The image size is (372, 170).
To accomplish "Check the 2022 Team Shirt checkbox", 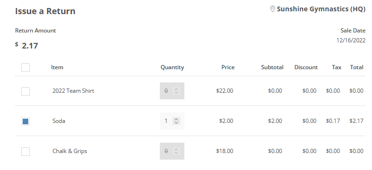I will [x=25, y=91].
